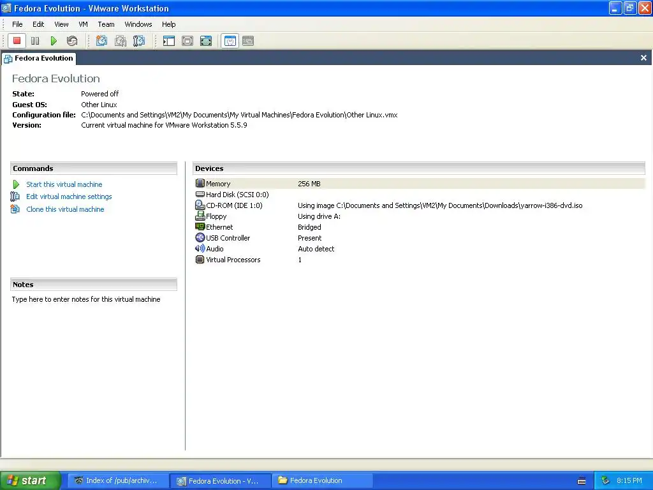The width and height of the screenshot is (653, 490).
Task: Select the Memory device row label
Action: 218,184
